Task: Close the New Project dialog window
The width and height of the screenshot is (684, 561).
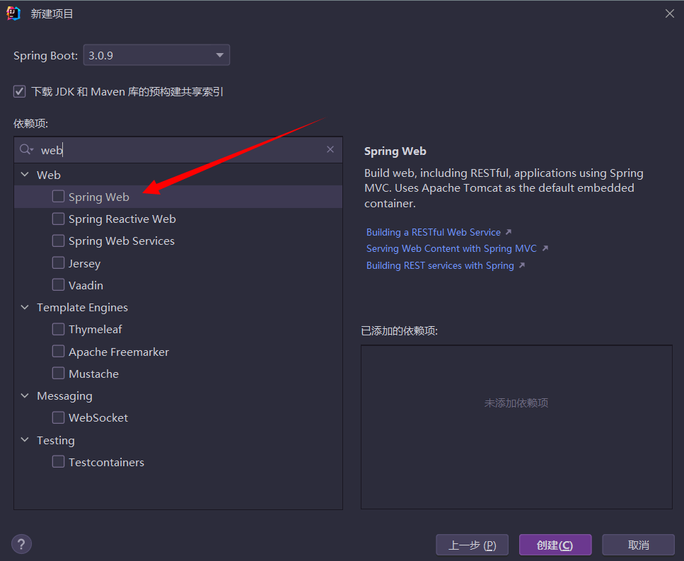Action: 669,13
